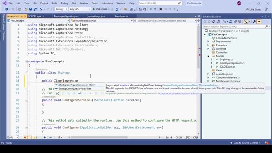Click the Open File icon in toolbar
272x153 pixels.
(x=26, y=9)
